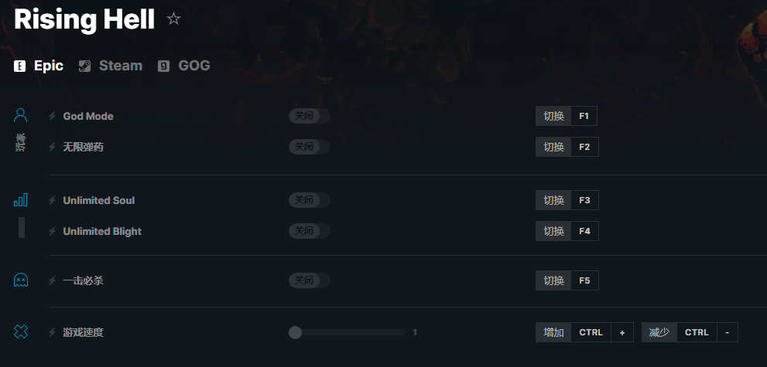
Task: Click the 游戏速度 slider handle
Action: 295,332
